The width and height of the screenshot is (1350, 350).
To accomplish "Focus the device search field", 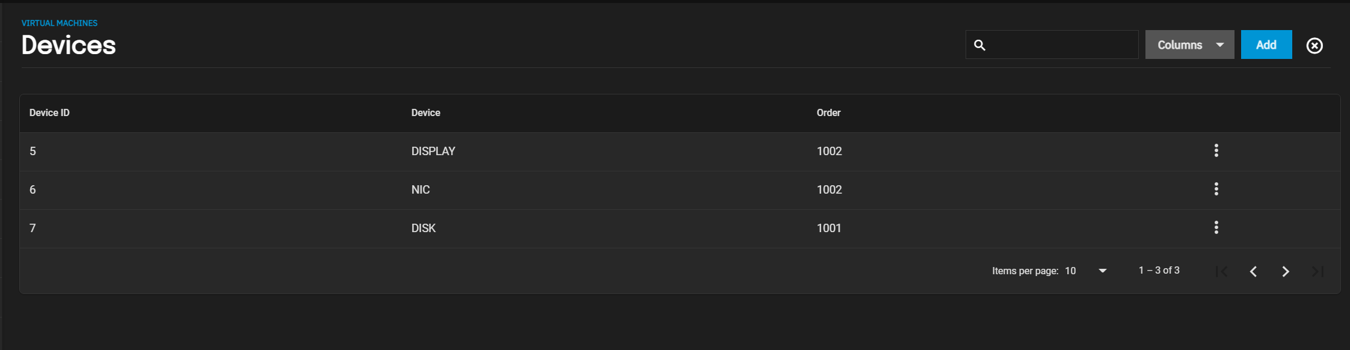I will pos(1062,45).
